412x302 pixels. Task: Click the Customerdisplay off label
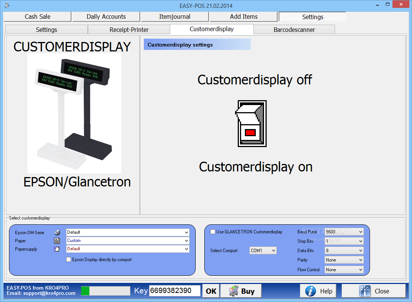[x=255, y=80]
